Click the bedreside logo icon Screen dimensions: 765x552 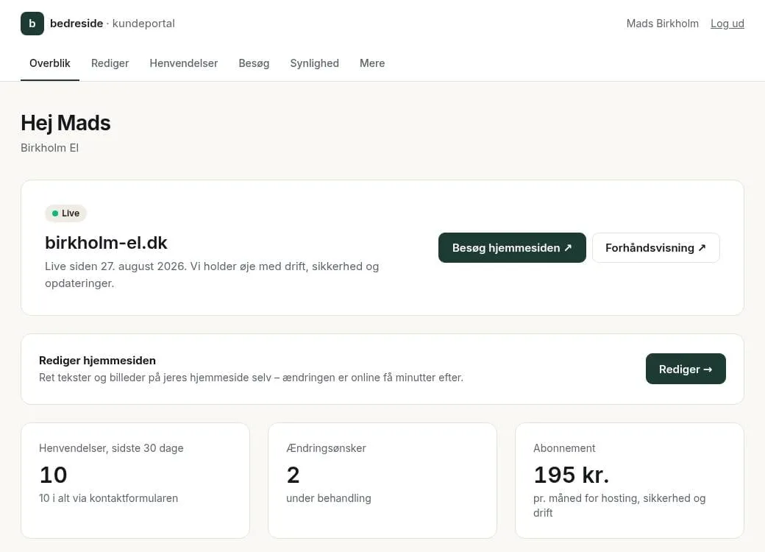pos(32,24)
